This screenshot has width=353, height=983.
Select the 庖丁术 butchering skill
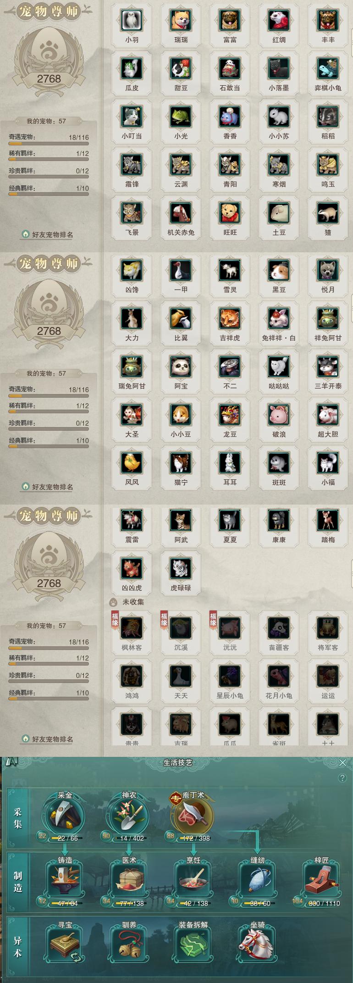193,816
